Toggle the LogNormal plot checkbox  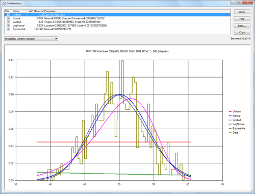[x=8, y=26]
